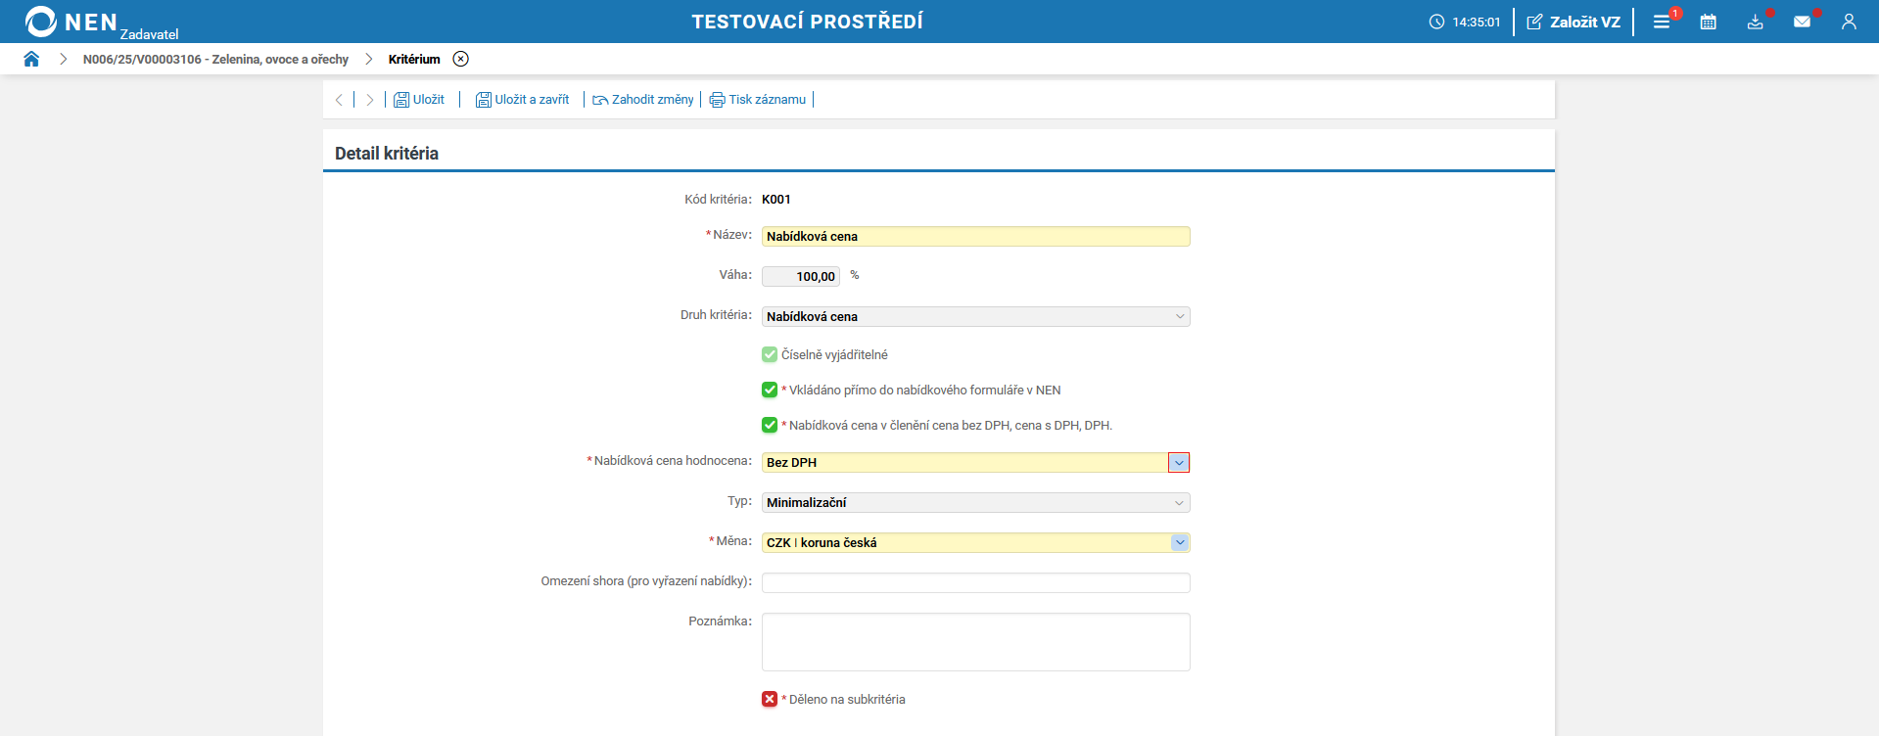Image resolution: width=1879 pixels, height=736 pixels.
Task: Click 'Zahodit změny' button
Action: click(642, 100)
